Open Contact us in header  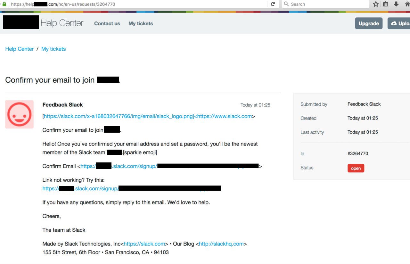pos(107,23)
